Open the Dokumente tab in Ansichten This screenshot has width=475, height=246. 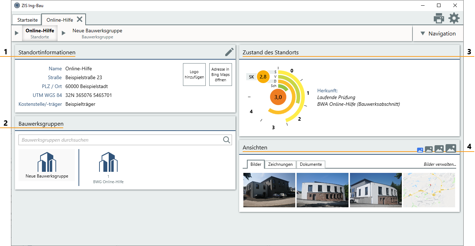tap(311, 164)
